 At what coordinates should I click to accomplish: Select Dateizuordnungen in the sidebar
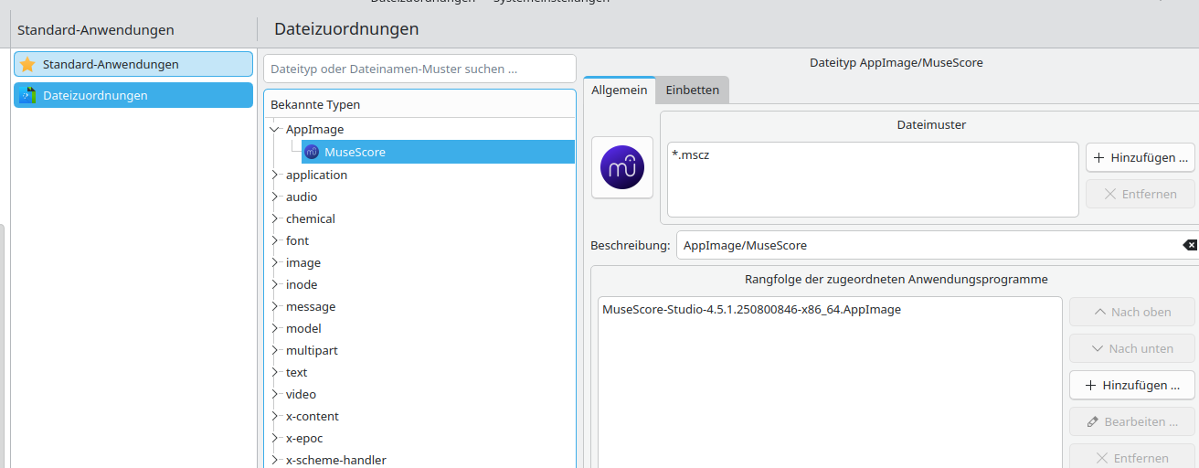point(133,95)
